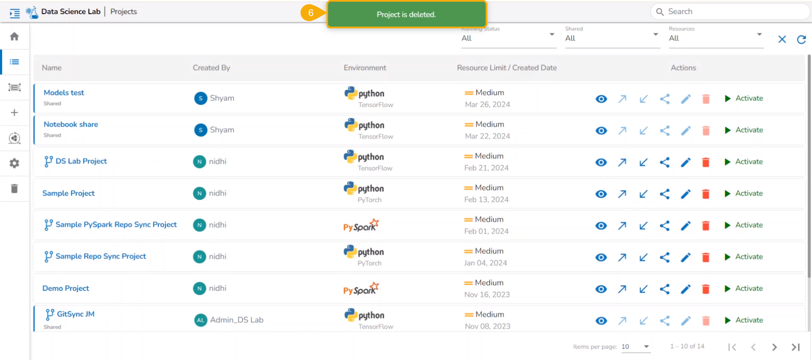The image size is (812, 360).
Task: Share the Sample PySpark Repo Sync Project
Action: click(664, 226)
